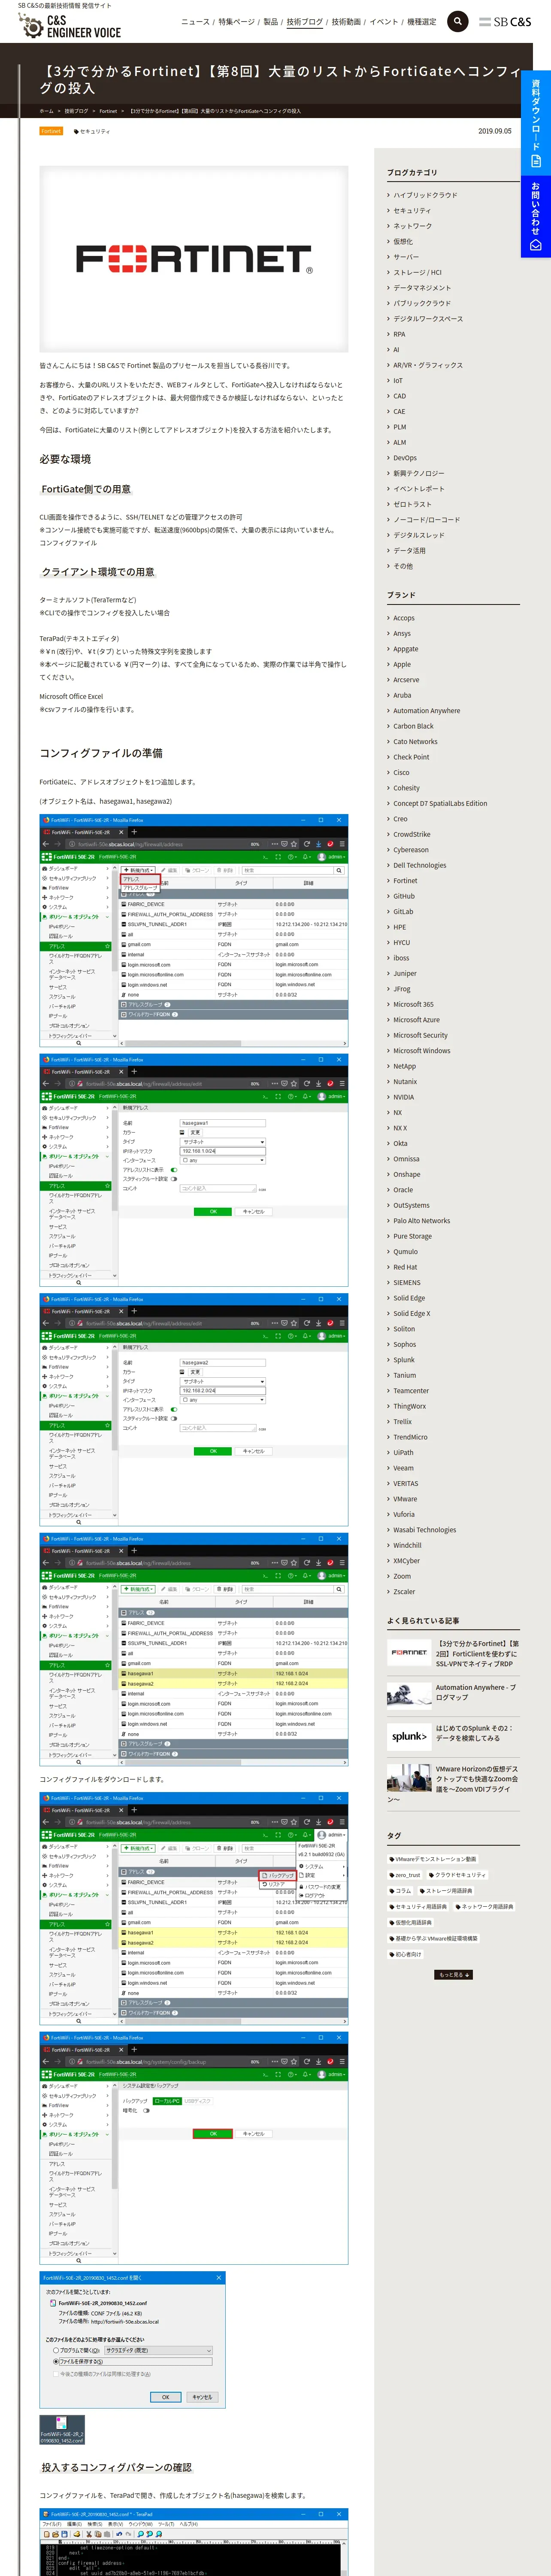
Task: Click the file download dialog screenshot
Action: pos(132,2339)
